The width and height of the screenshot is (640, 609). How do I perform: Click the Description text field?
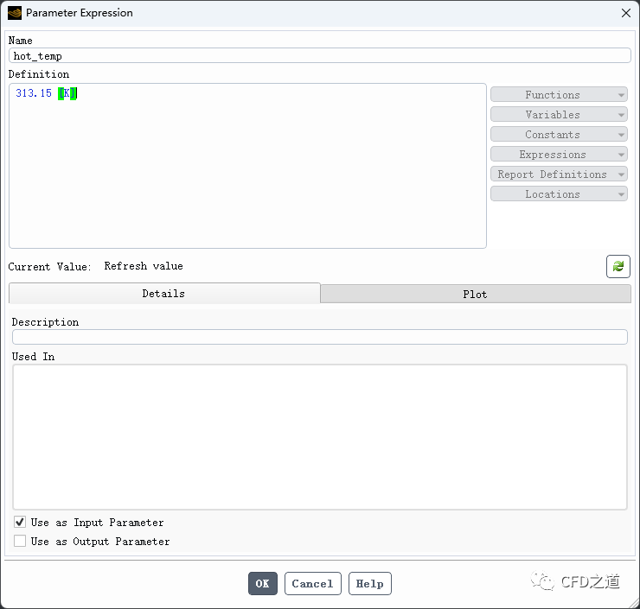click(320, 337)
